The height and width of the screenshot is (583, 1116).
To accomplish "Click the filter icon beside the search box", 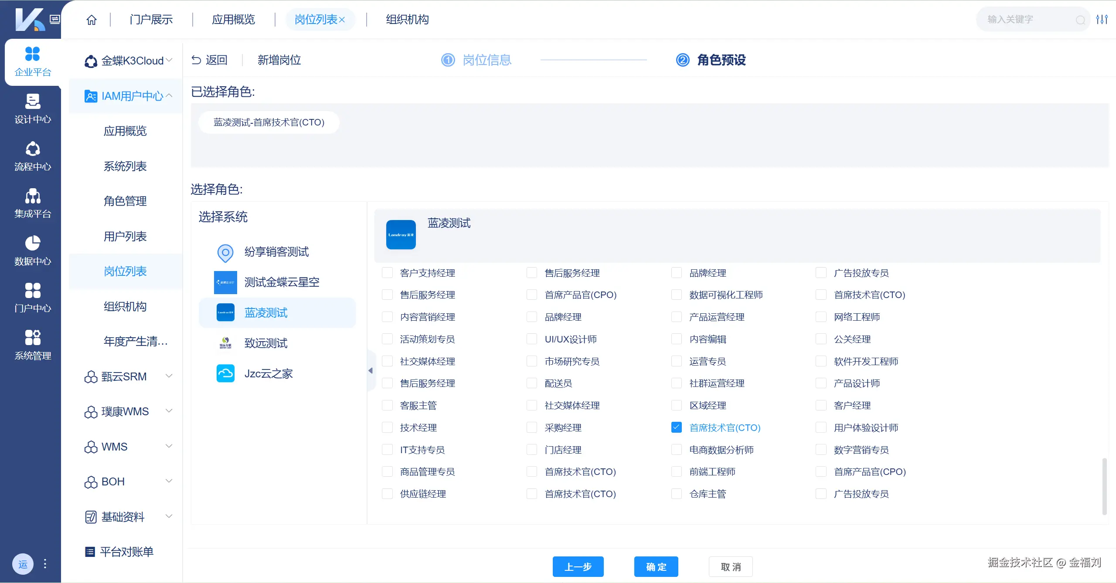I will coord(1103,19).
